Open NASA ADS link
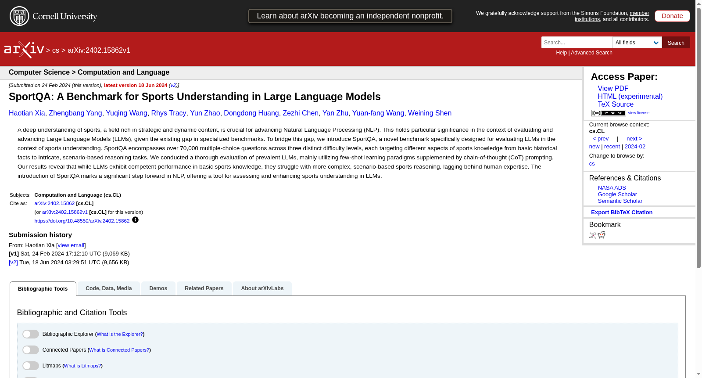This screenshot has height=378, width=702. coord(612,188)
